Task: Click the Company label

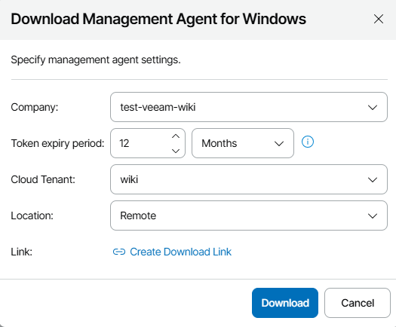Action: [x=35, y=107]
